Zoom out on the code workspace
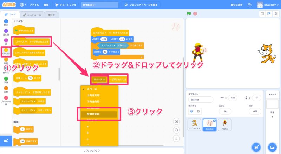This screenshot has height=154, width=281. 176,130
